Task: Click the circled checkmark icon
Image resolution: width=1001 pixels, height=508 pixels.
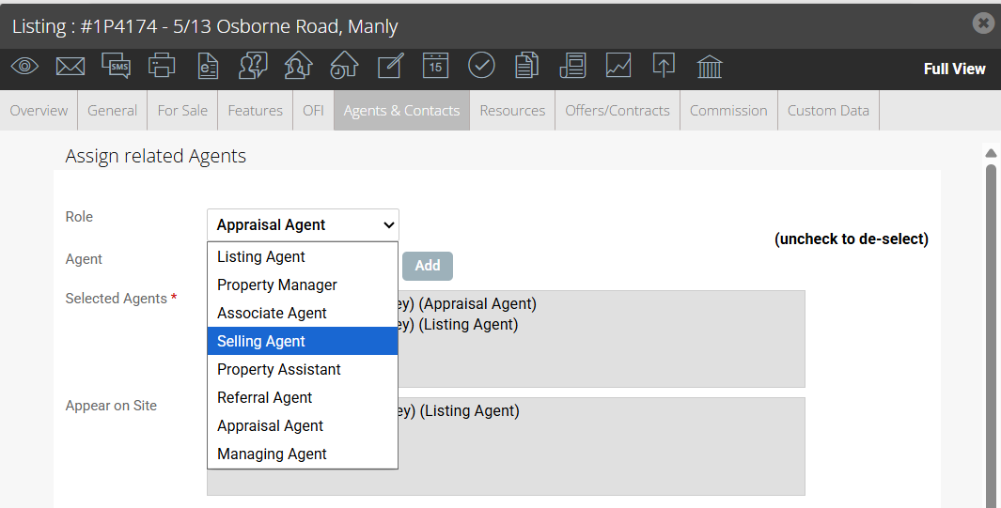Action: coord(481,66)
